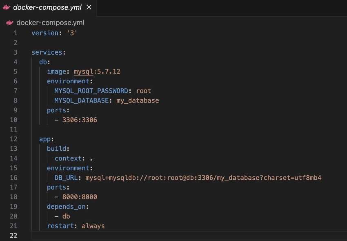Click the 'restart' key on line 21

tap(60, 226)
